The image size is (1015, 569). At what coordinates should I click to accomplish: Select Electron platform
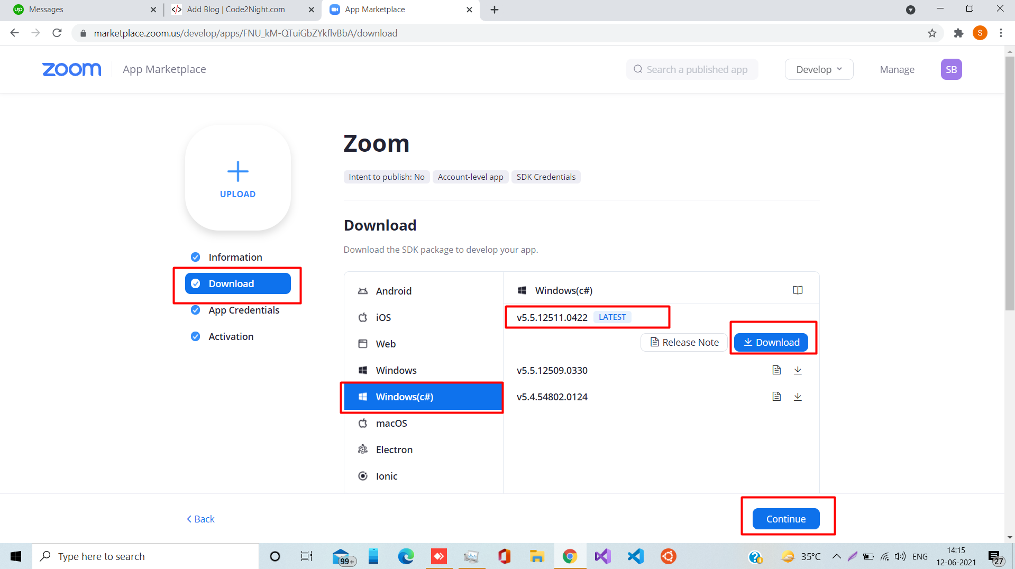pos(423,449)
